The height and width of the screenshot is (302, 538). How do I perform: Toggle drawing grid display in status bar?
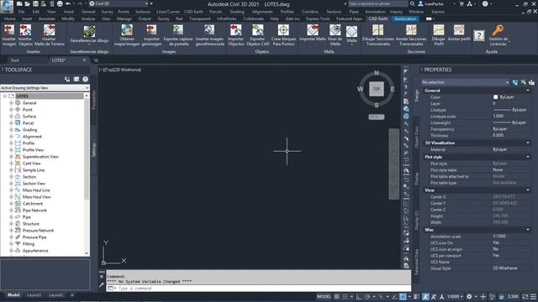click(337, 296)
